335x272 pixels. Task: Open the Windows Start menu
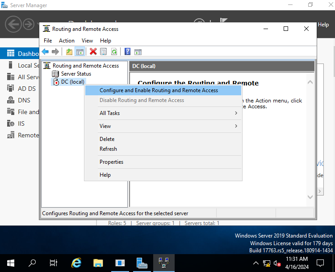coord(10,263)
